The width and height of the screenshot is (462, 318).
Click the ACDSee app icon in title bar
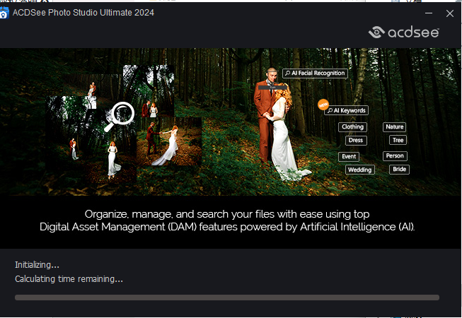pyautogui.click(x=4, y=13)
